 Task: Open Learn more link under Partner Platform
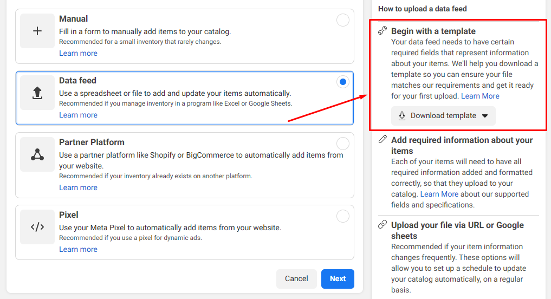(x=78, y=187)
